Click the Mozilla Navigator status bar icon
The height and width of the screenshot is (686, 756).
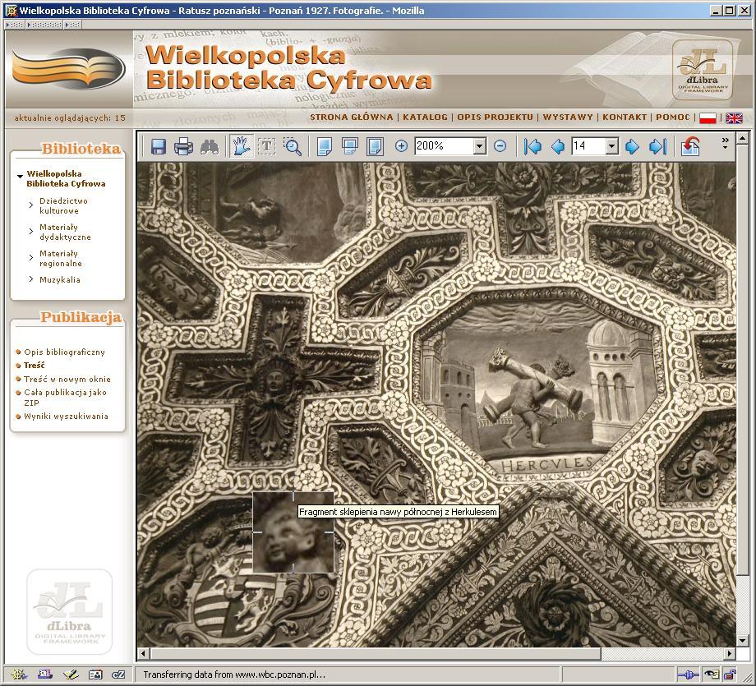point(19,674)
